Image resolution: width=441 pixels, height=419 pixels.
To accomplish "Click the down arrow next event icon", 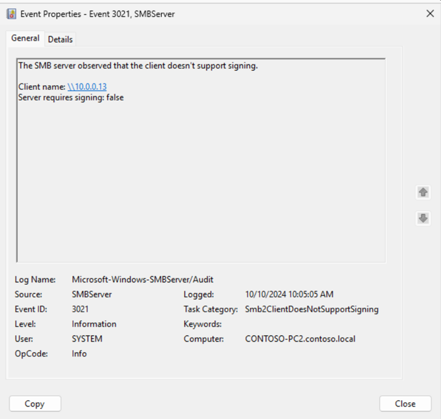I will (x=423, y=219).
